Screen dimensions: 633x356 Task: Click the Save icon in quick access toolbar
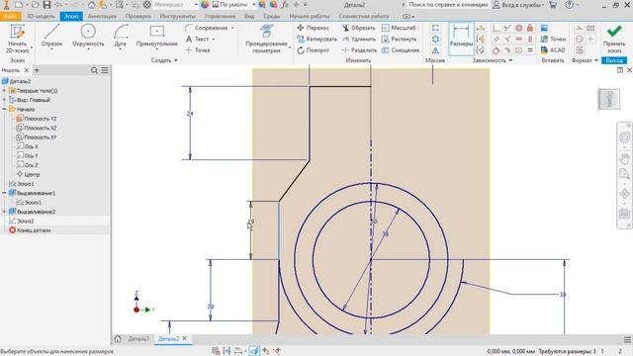point(46,5)
